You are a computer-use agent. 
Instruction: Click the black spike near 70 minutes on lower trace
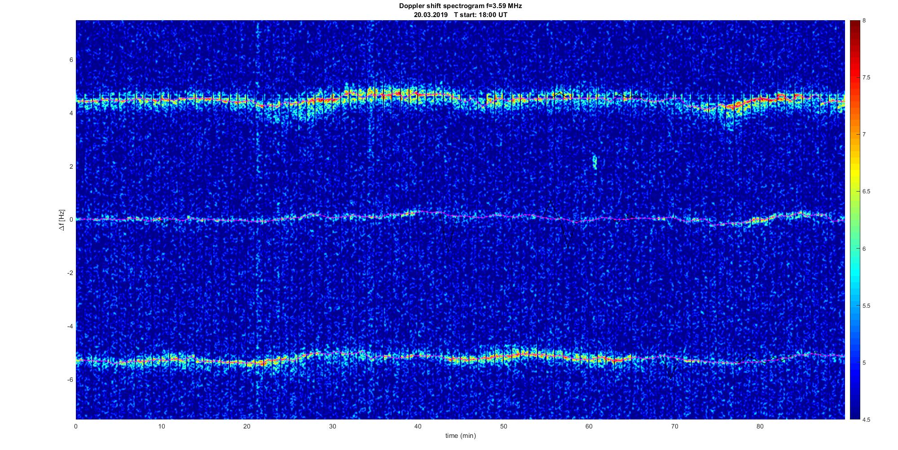coord(671,368)
